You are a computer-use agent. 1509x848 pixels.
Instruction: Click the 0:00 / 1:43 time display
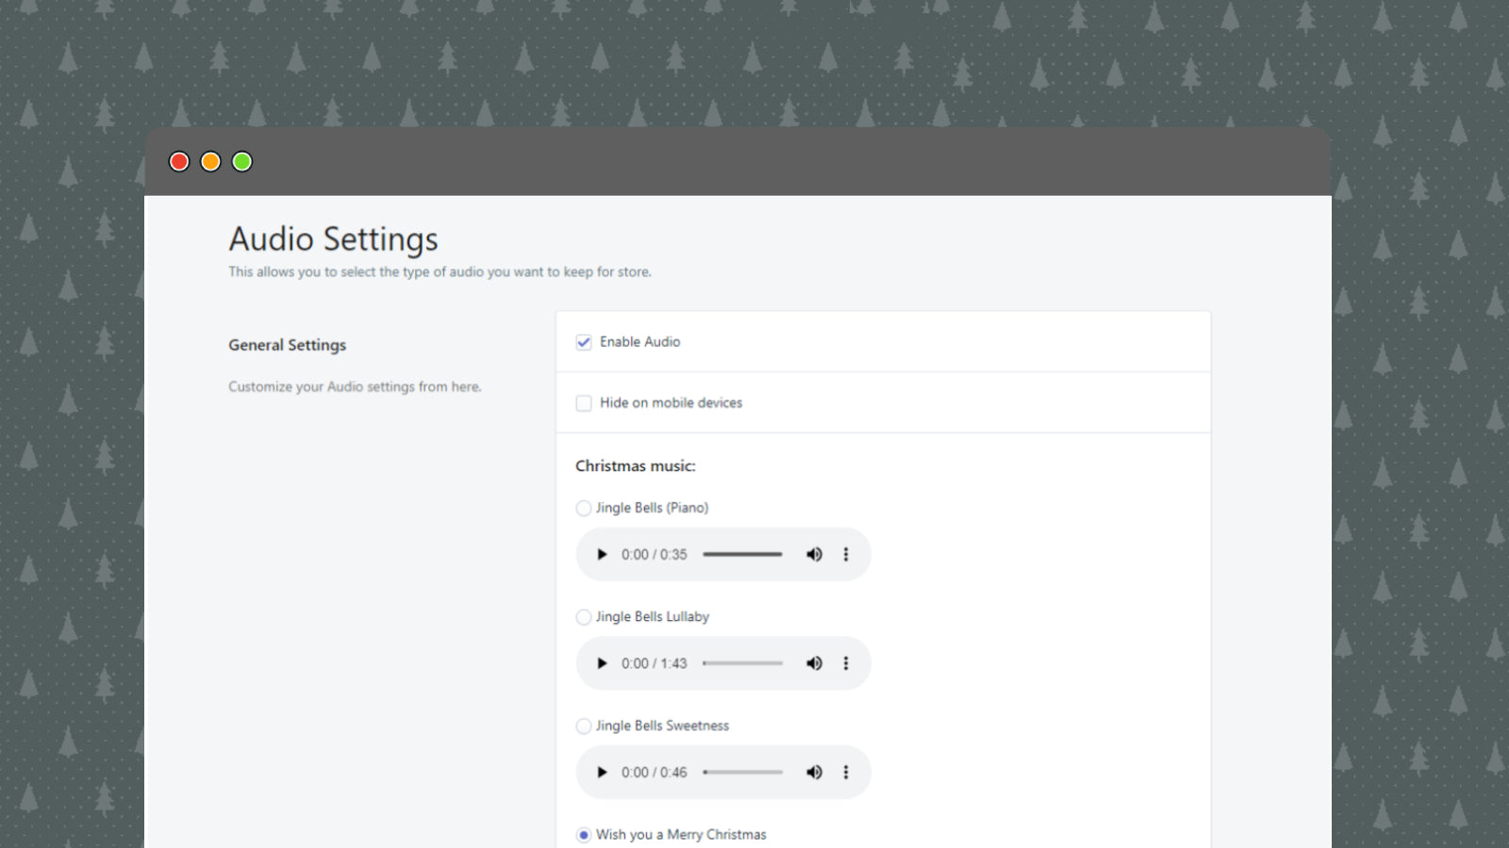(654, 662)
